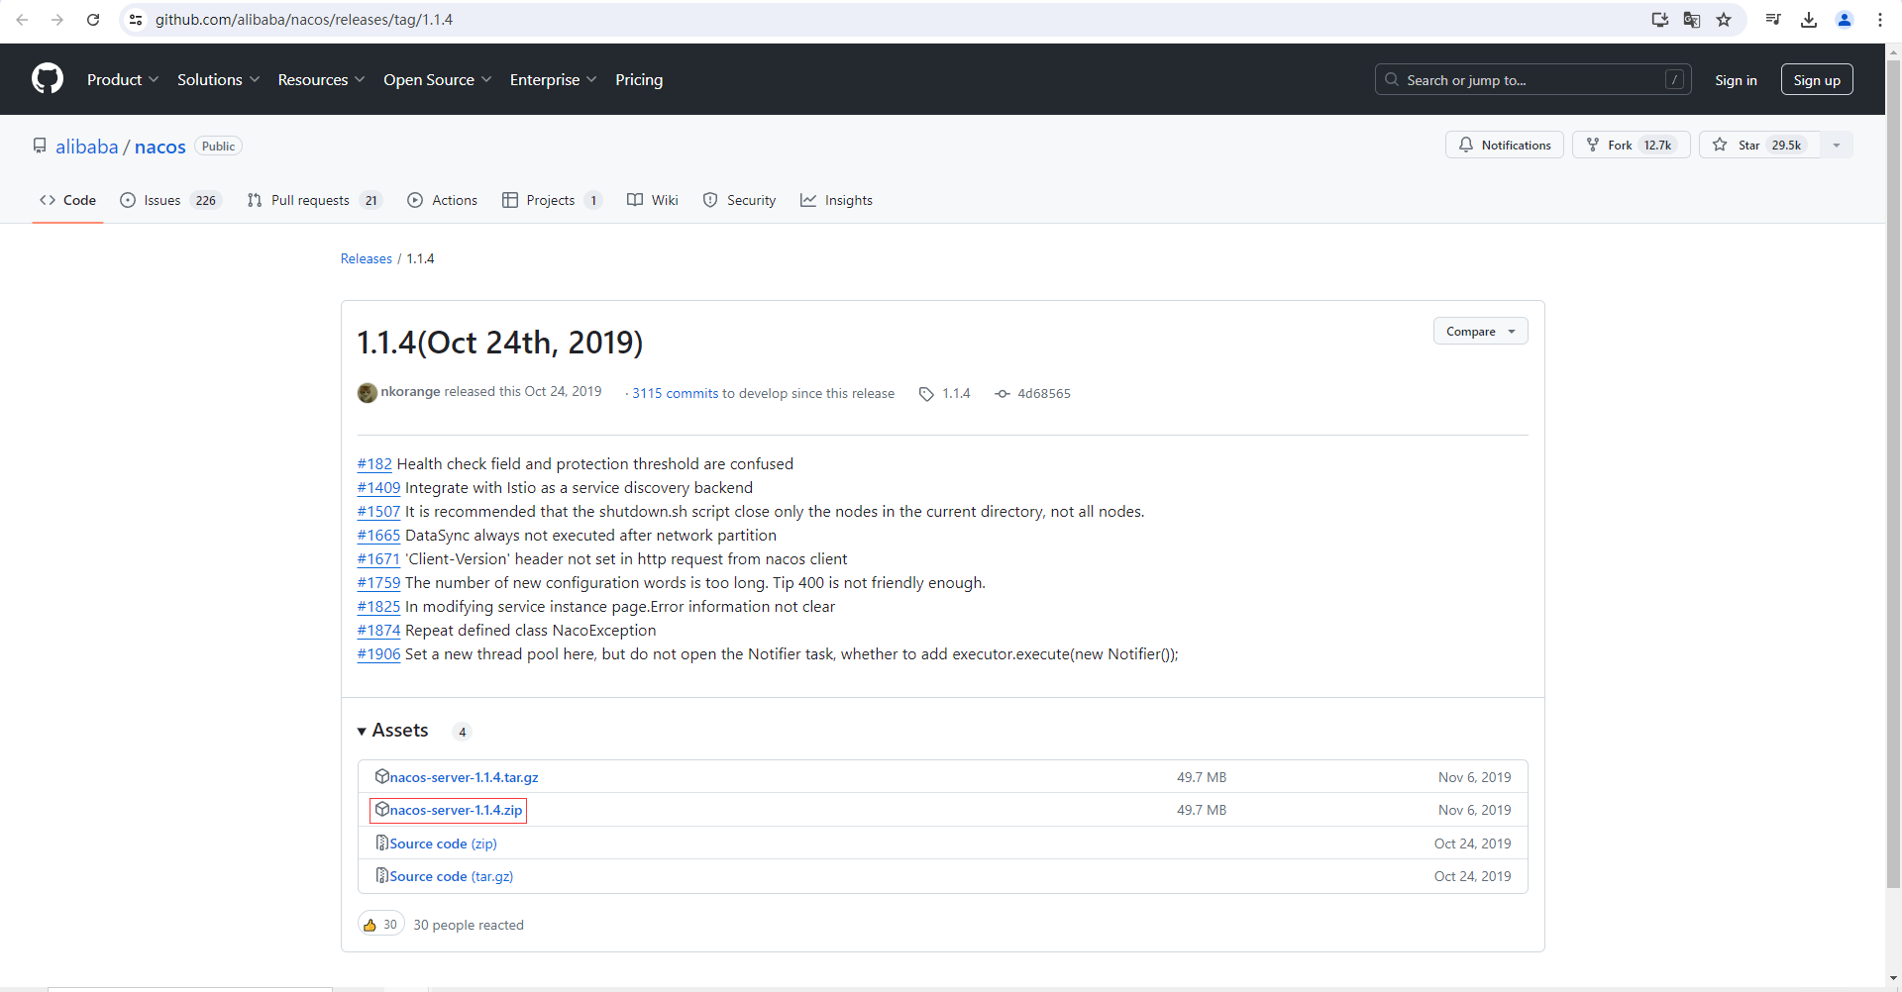Viewport: 1902px width, 992px height.
Task: Download Source code (tar.gz)
Action: [x=451, y=876]
